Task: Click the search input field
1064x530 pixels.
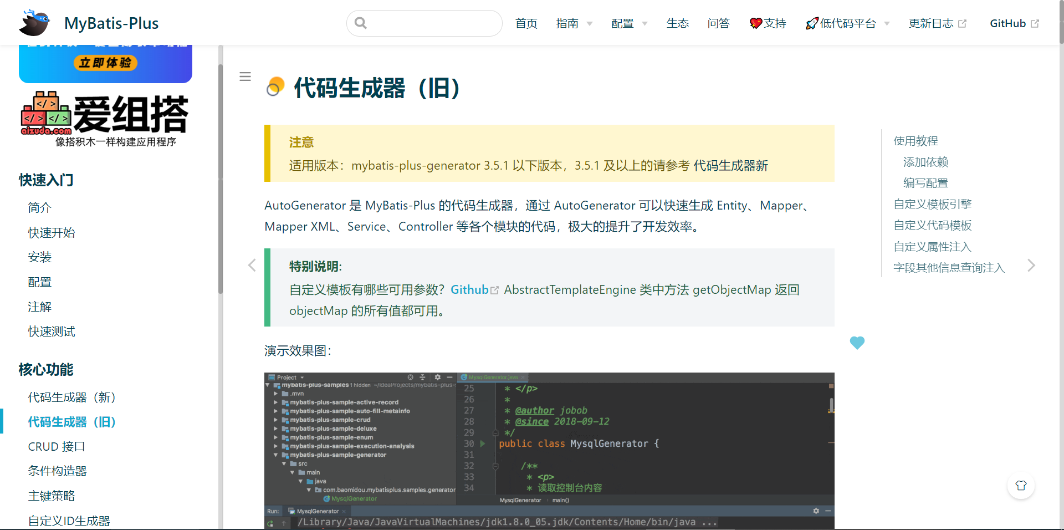Action: [424, 23]
